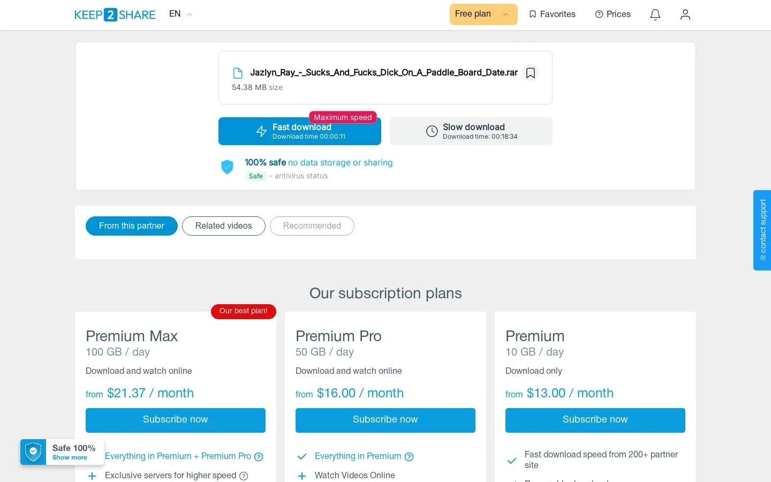
Task: Open the contact support side tab
Action: [762, 230]
